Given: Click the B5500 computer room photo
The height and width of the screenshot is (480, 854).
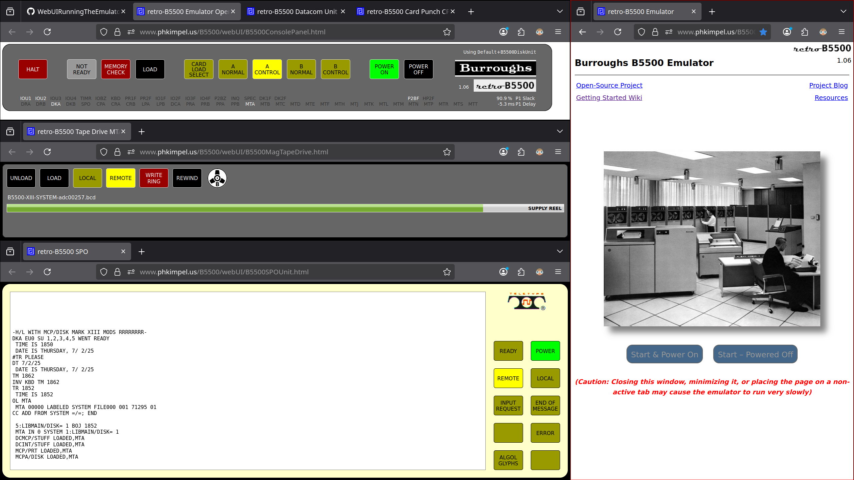Looking at the screenshot, I should click(712, 239).
